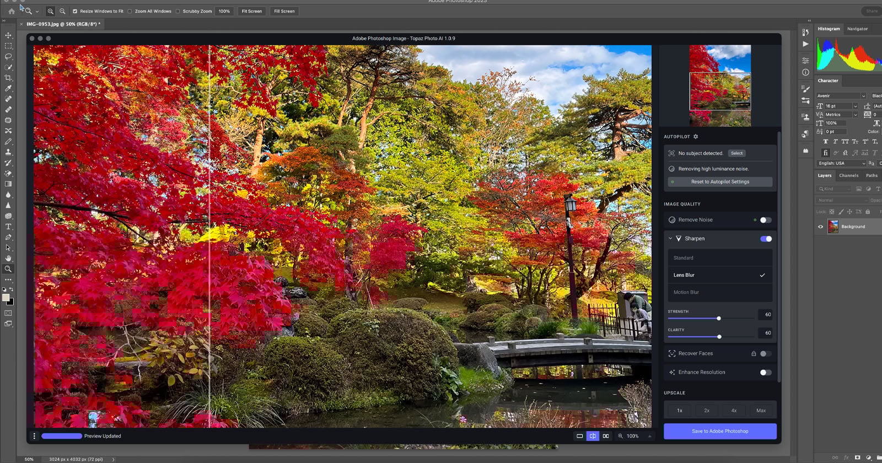Open the zoom tool preset dropdown arrow
Image resolution: width=882 pixels, height=463 pixels.
[x=37, y=11]
